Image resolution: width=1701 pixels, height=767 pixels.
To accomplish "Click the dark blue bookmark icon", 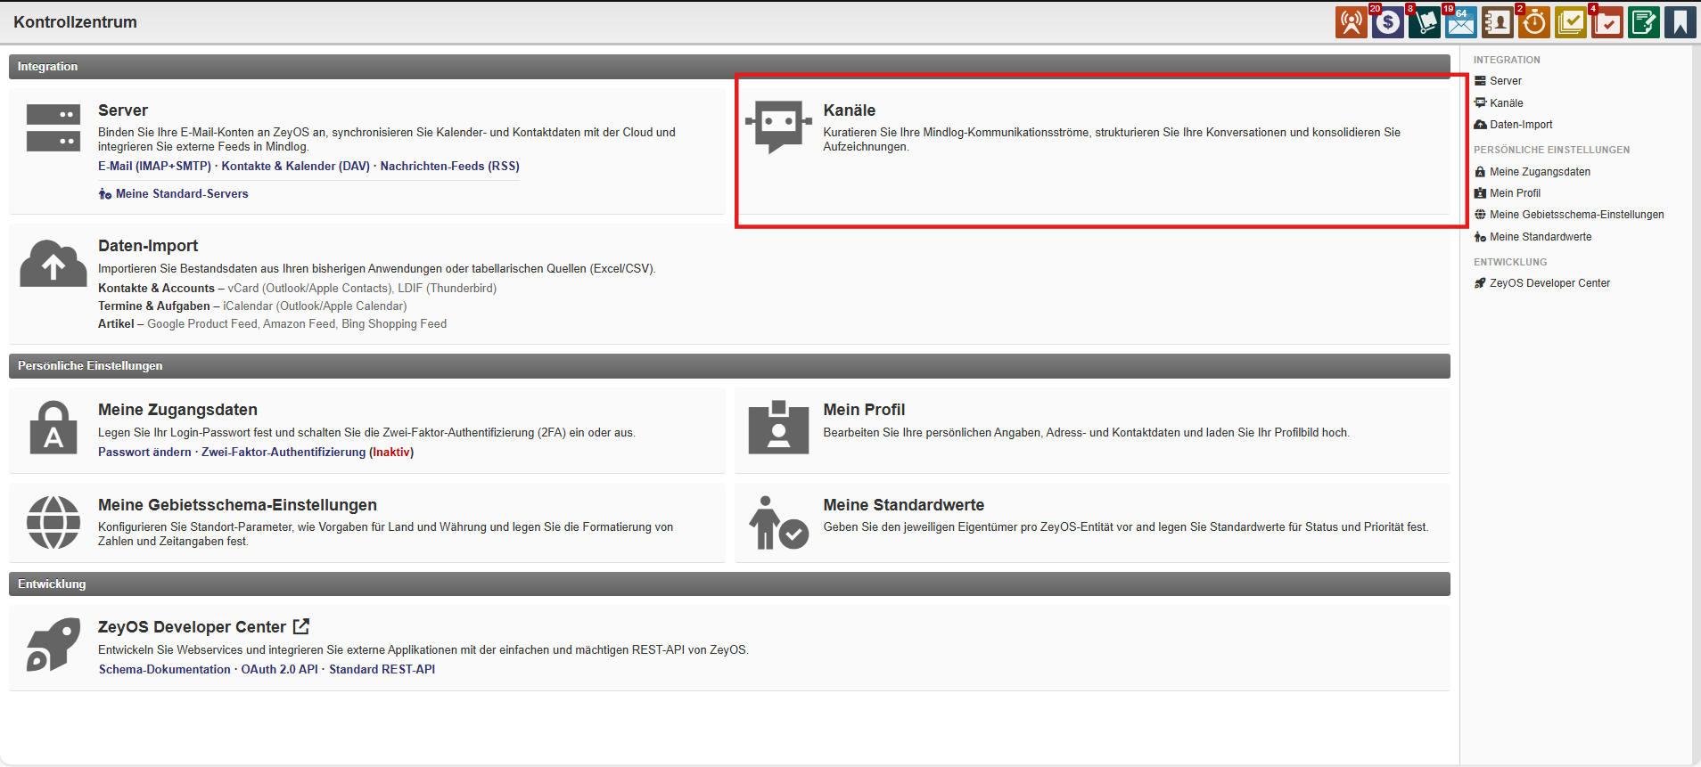I will [1680, 23].
